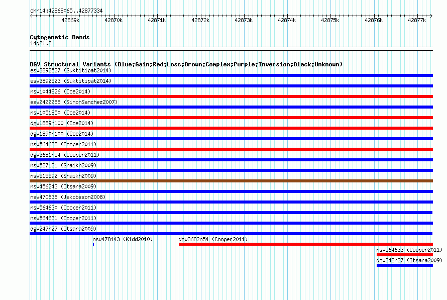Click the 42875k ruler tick label
447x300 pixels.
[x=330, y=20]
